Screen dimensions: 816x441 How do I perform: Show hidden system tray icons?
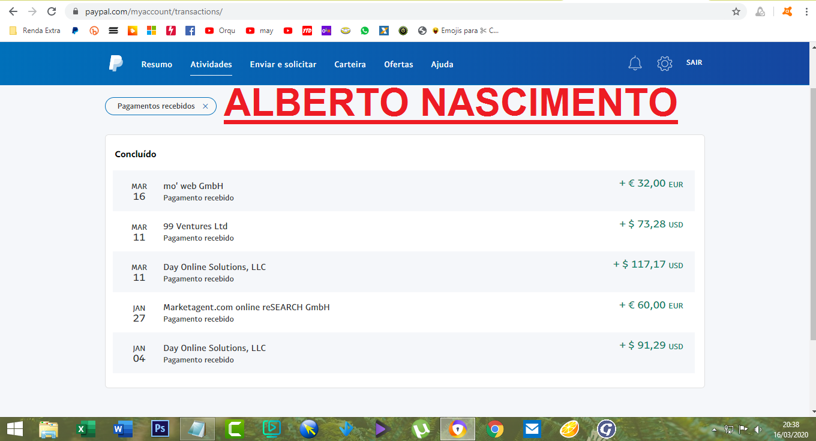(x=715, y=430)
